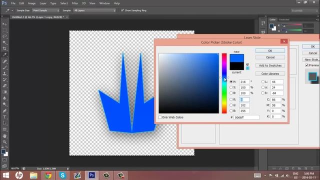The image size is (320, 180).
Task: Select the Rectangular Marquee tool
Action: (4, 30)
